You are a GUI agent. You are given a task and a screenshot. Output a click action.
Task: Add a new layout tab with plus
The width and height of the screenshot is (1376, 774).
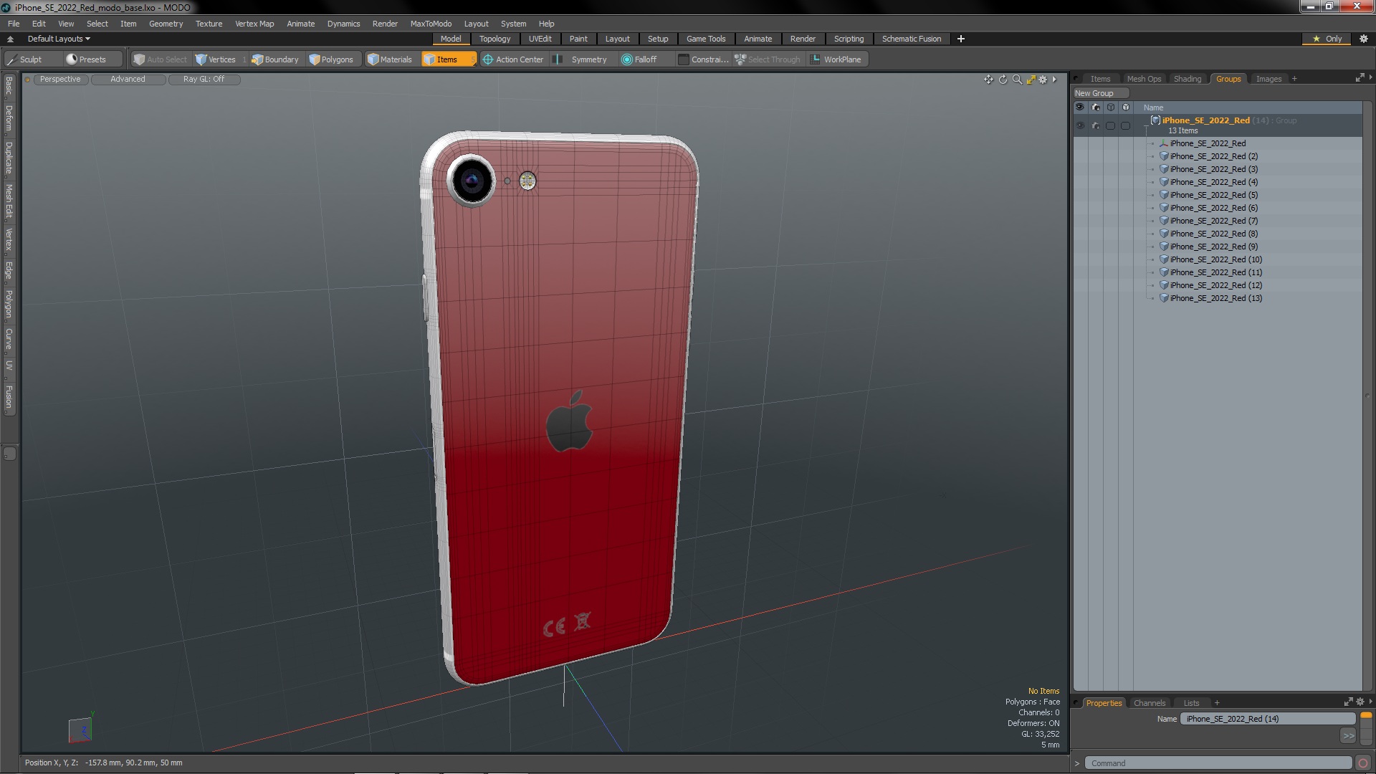point(960,39)
